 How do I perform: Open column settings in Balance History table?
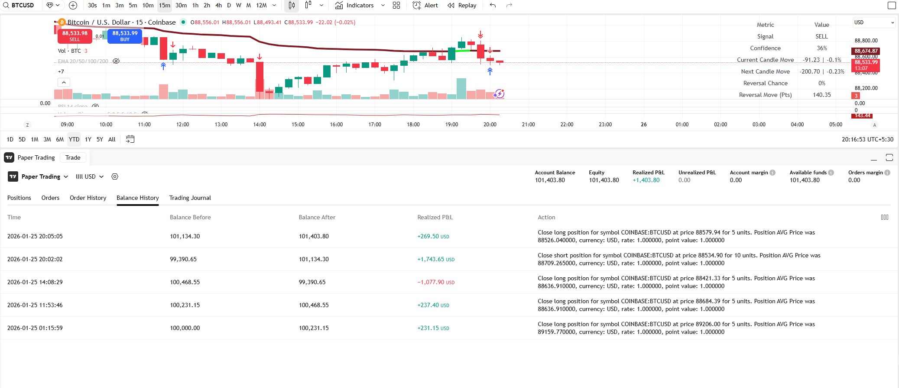(x=885, y=217)
